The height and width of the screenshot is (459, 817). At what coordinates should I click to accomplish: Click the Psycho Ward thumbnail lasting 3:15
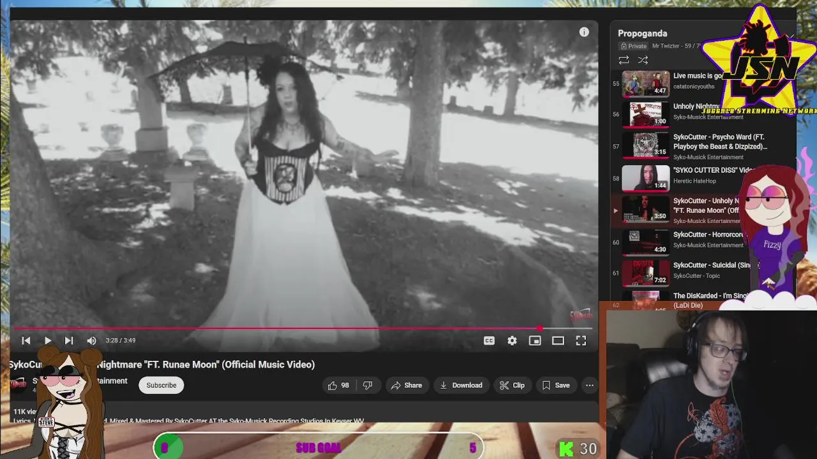point(646,145)
